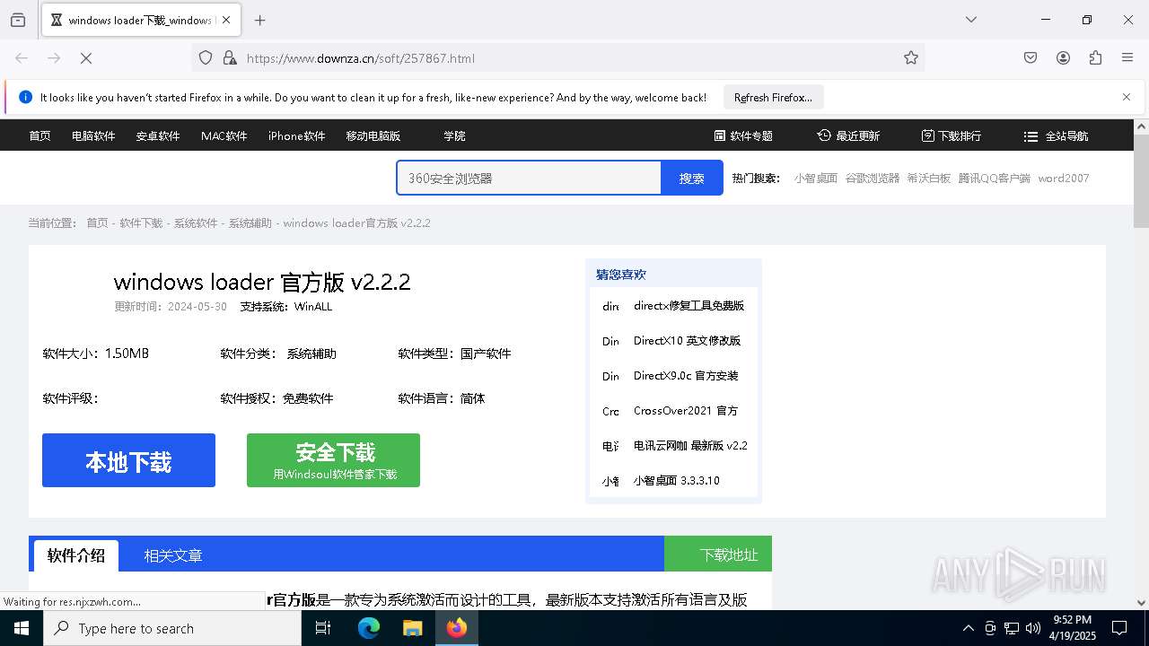
Task: Click hot search 腾讯QQ客户端
Action: pyautogui.click(x=995, y=179)
